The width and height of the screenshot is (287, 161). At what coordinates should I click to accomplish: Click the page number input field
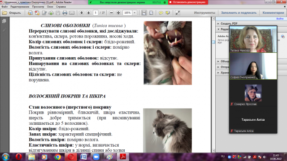pos(96,13)
